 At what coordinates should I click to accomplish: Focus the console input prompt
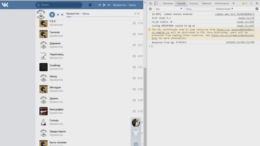[204, 46]
